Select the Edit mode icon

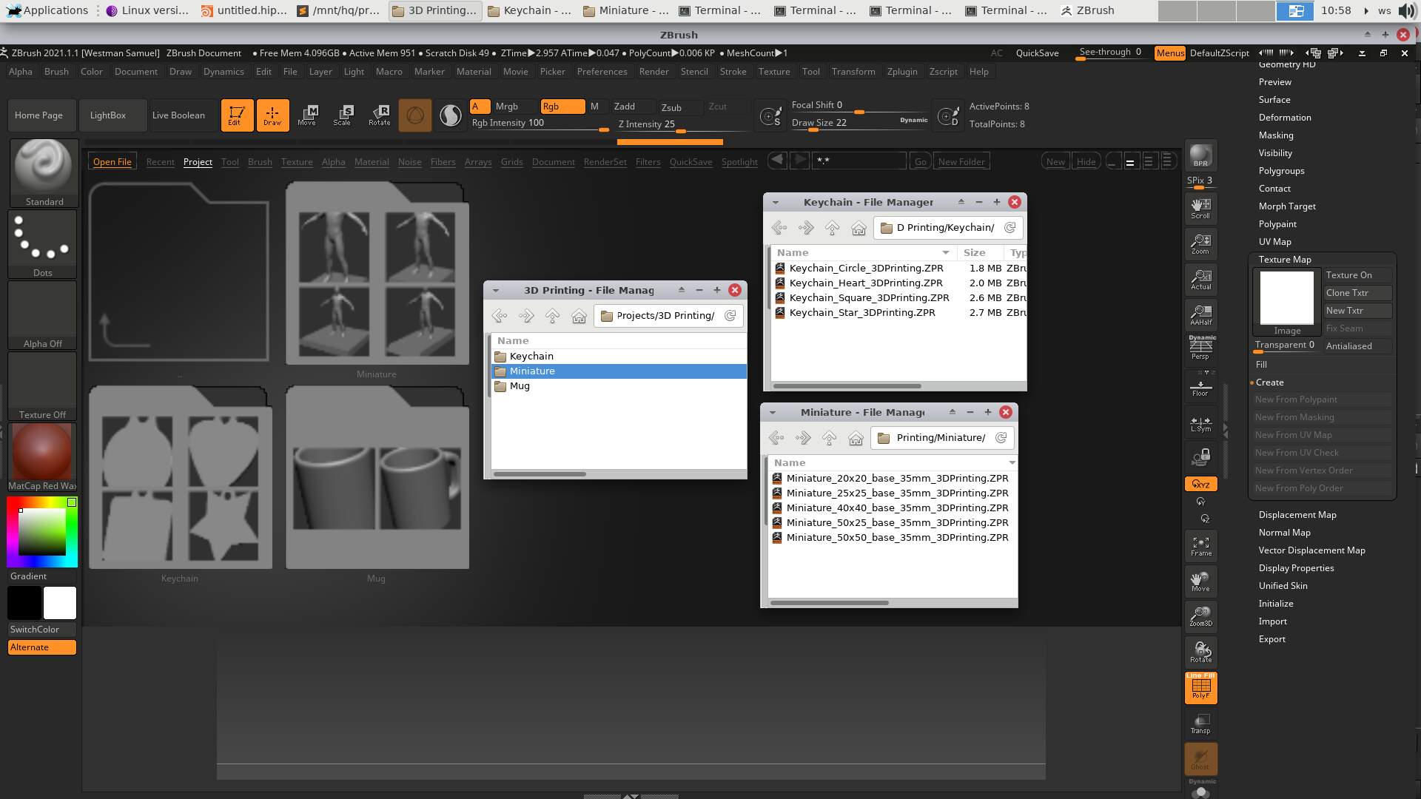click(237, 115)
